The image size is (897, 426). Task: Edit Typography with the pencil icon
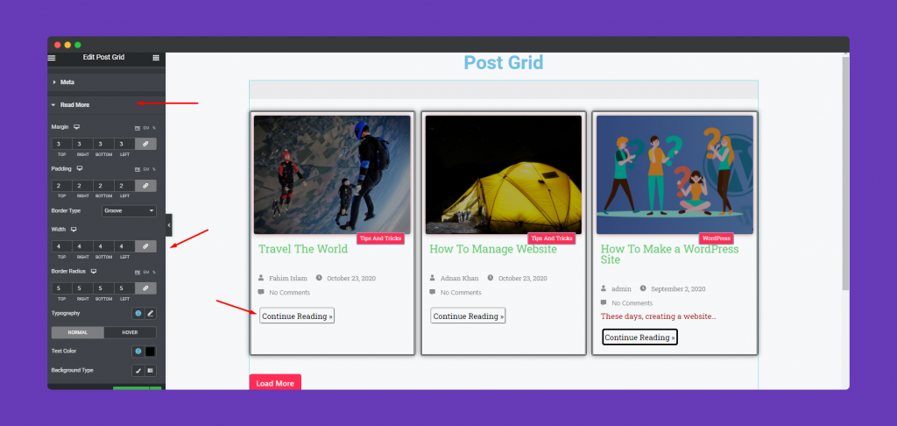151,313
